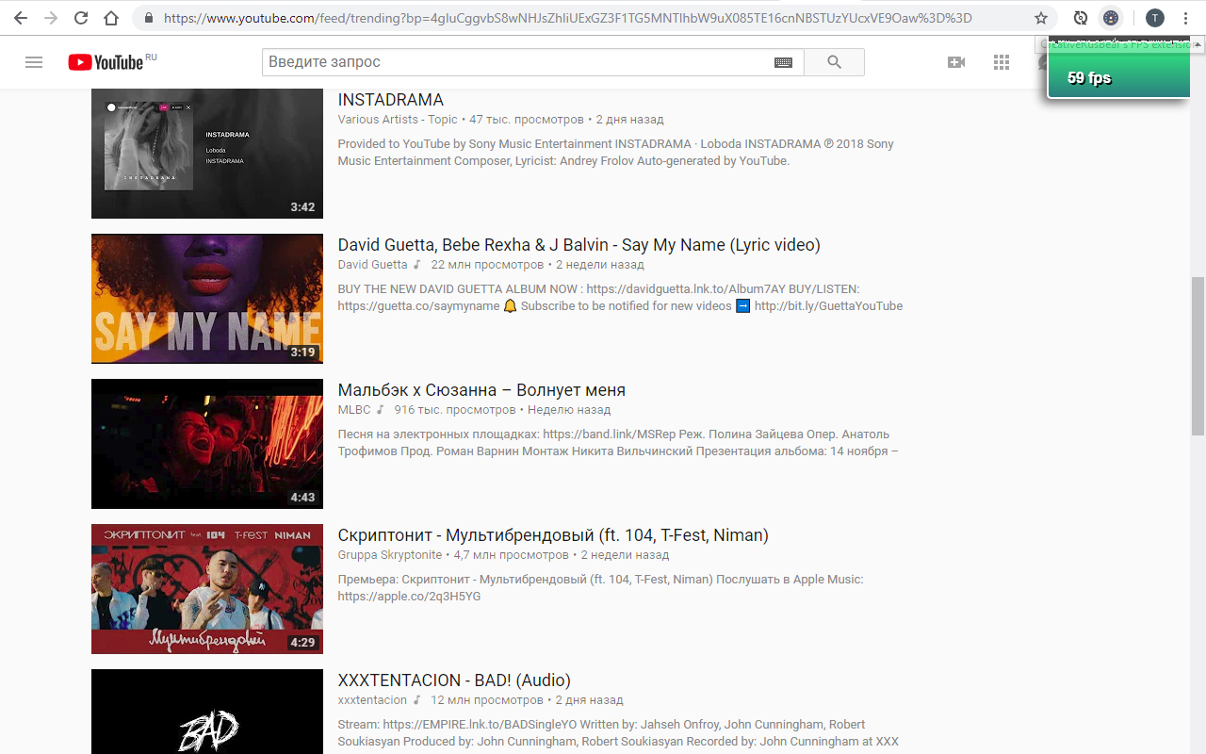Viewport: 1206px width, 754px height.
Task: Click the YouTube search input field
Action: 516,62
